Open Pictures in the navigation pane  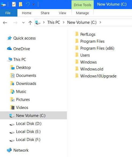click(23, 100)
